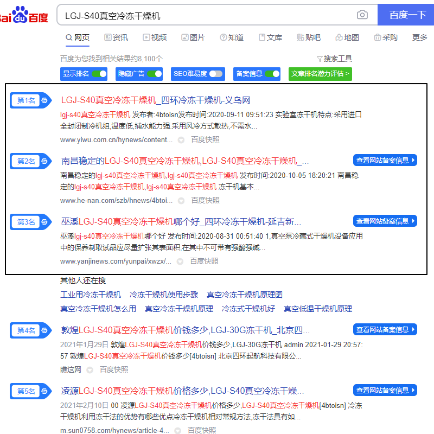This screenshot has height=434, width=434.
Task: Click related search 真空冷冻干燥机怎么用
Action: click(x=98, y=309)
